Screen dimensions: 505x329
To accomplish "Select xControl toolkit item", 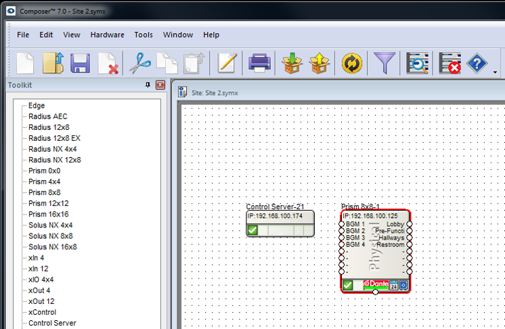I will click(42, 312).
